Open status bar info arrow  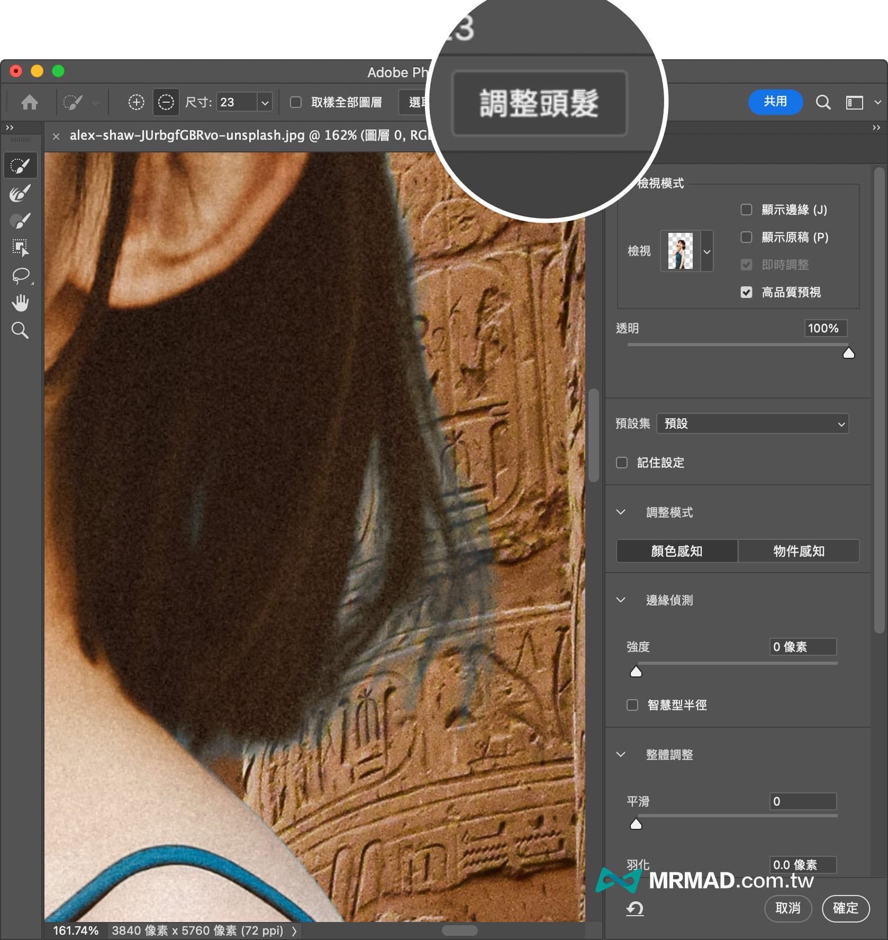pos(294,931)
